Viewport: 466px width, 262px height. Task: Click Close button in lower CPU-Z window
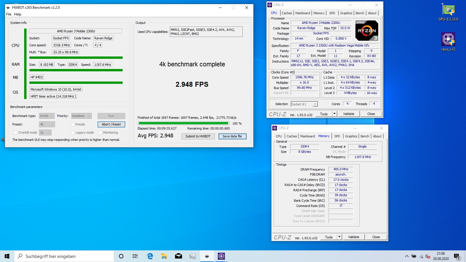(376, 237)
